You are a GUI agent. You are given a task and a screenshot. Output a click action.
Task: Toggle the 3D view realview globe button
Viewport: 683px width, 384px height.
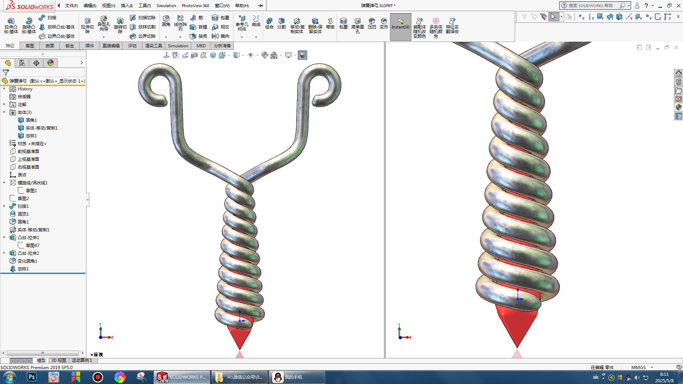(x=303, y=55)
